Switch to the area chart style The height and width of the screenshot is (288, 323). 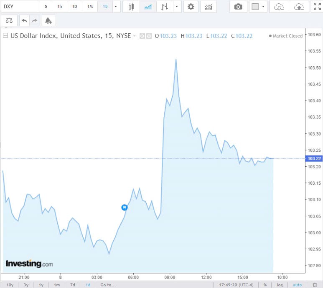point(148,7)
